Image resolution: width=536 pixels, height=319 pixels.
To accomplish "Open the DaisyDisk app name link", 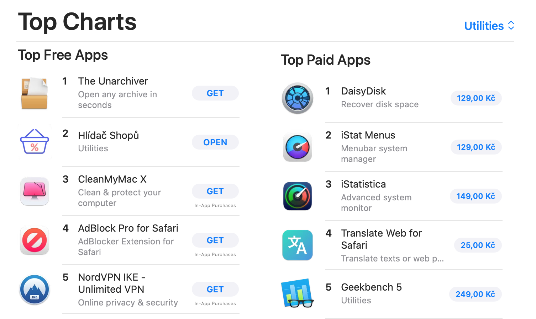I will click(x=363, y=91).
